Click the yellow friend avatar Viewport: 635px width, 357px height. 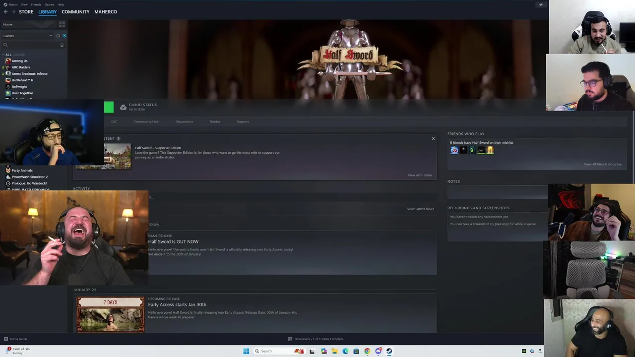[x=490, y=150]
